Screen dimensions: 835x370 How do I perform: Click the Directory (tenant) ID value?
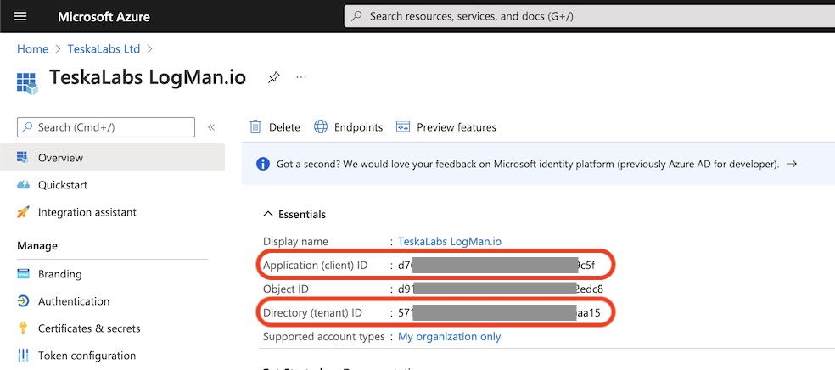tap(499, 312)
